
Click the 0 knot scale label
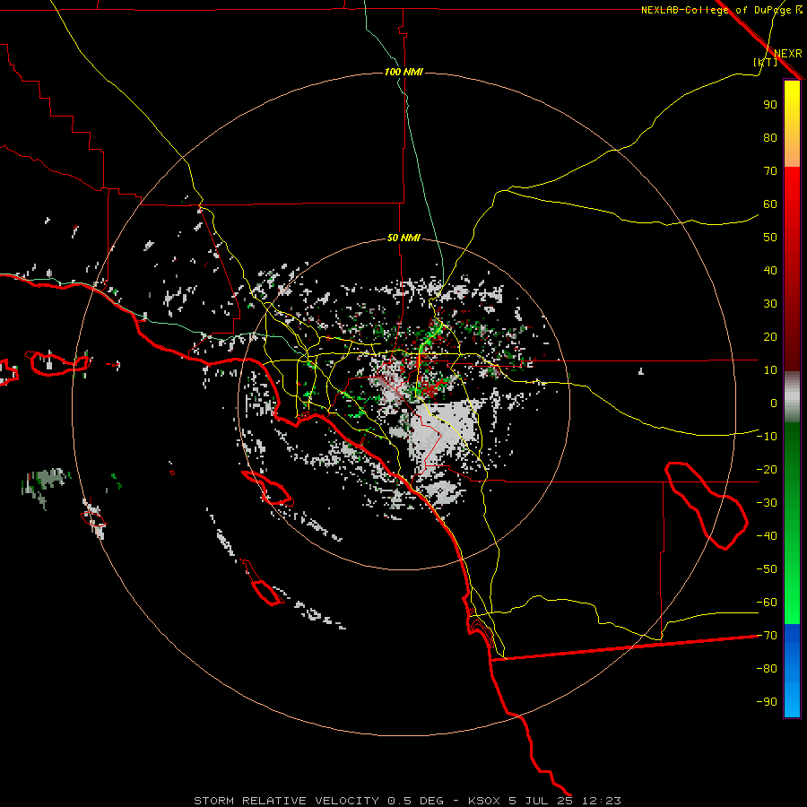tap(774, 403)
